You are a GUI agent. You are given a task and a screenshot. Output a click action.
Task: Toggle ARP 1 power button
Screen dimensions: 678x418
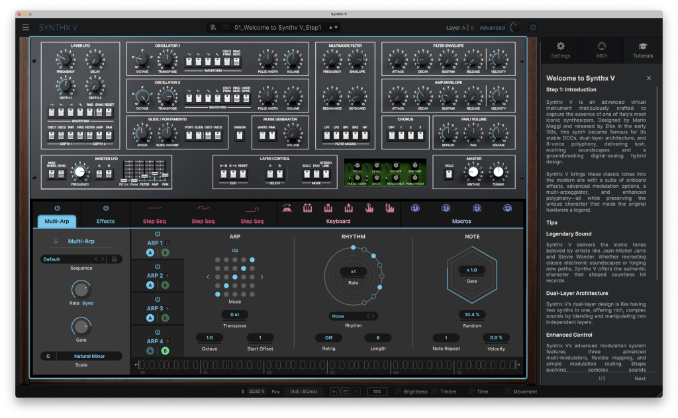pyautogui.click(x=158, y=234)
